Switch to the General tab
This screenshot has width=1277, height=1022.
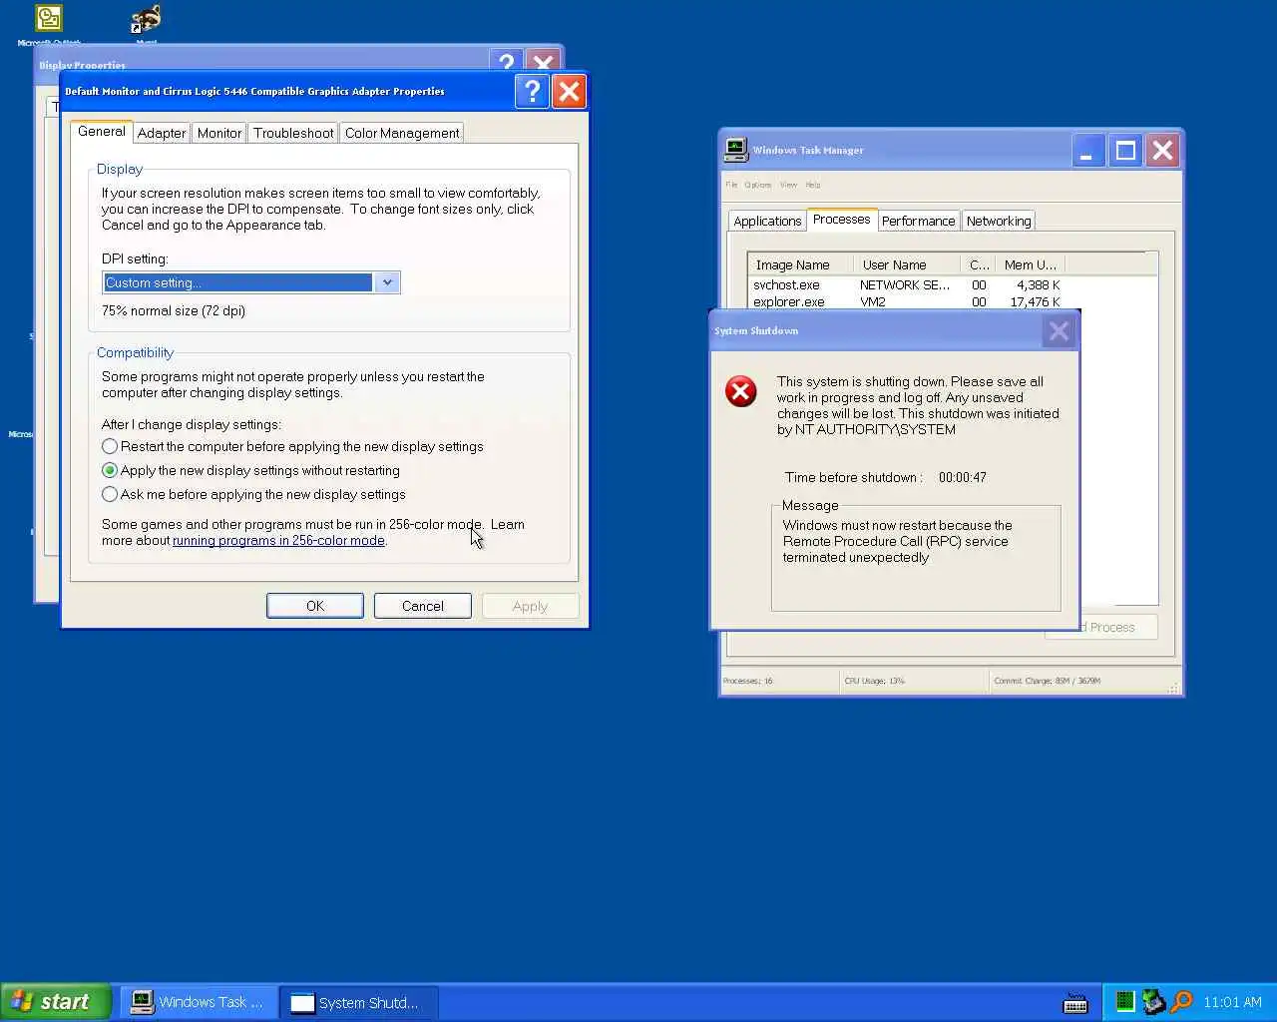point(102,132)
